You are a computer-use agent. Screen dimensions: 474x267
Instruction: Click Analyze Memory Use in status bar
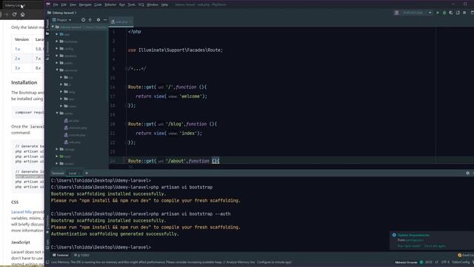tap(240, 262)
